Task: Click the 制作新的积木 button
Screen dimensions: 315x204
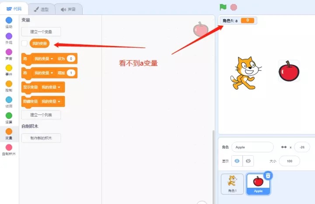Action: 41,138
